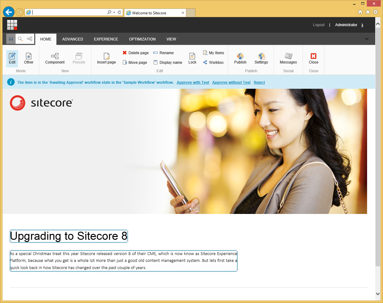Edit the body text paragraph field
The height and width of the screenshot is (303, 383).
tap(123, 261)
